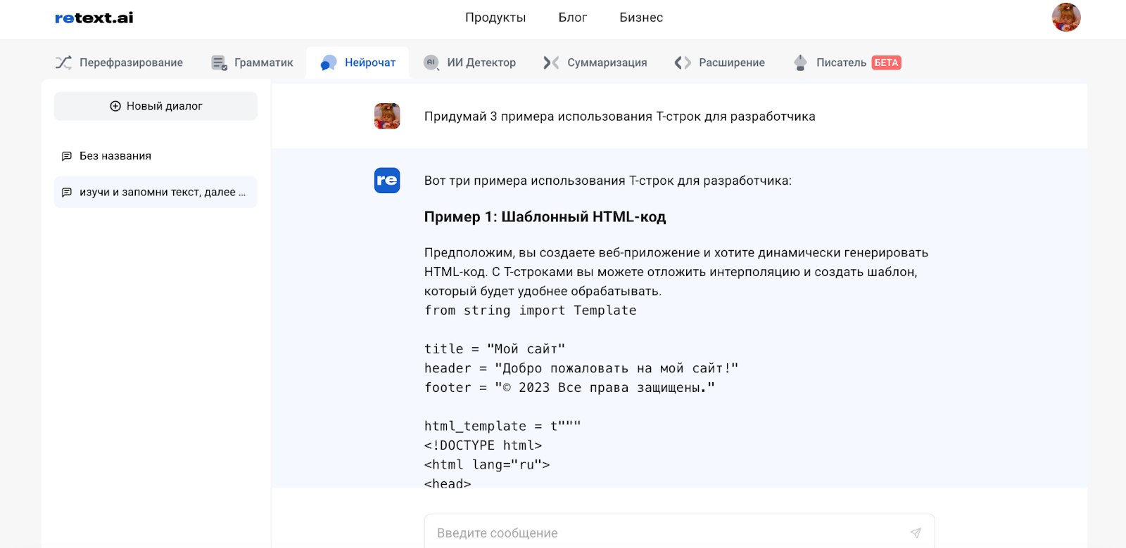Image resolution: width=1126 pixels, height=548 pixels.
Task: Click code line starting with 'header ='
Action: [581, 368]
